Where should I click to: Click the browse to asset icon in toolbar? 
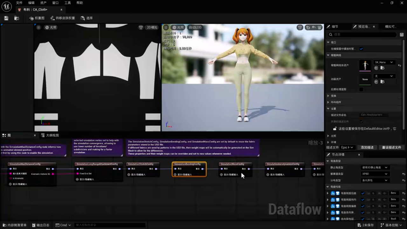17,18
